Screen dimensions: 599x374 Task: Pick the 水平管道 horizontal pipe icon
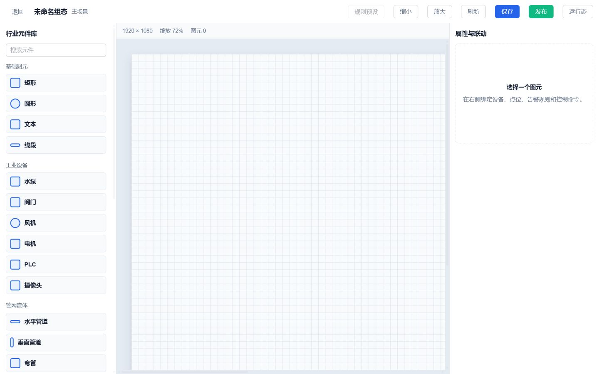click(15, 322)
